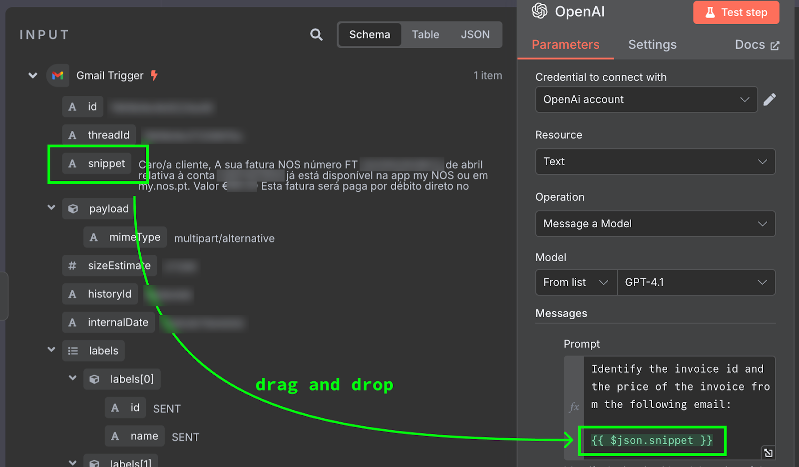Select the threadId field pill
Viewport: 799px width, 467px height.
[x=99, y=135]
